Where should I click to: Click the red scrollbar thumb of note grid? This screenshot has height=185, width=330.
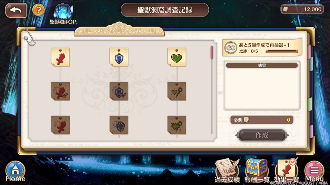(x=212, y=53)
